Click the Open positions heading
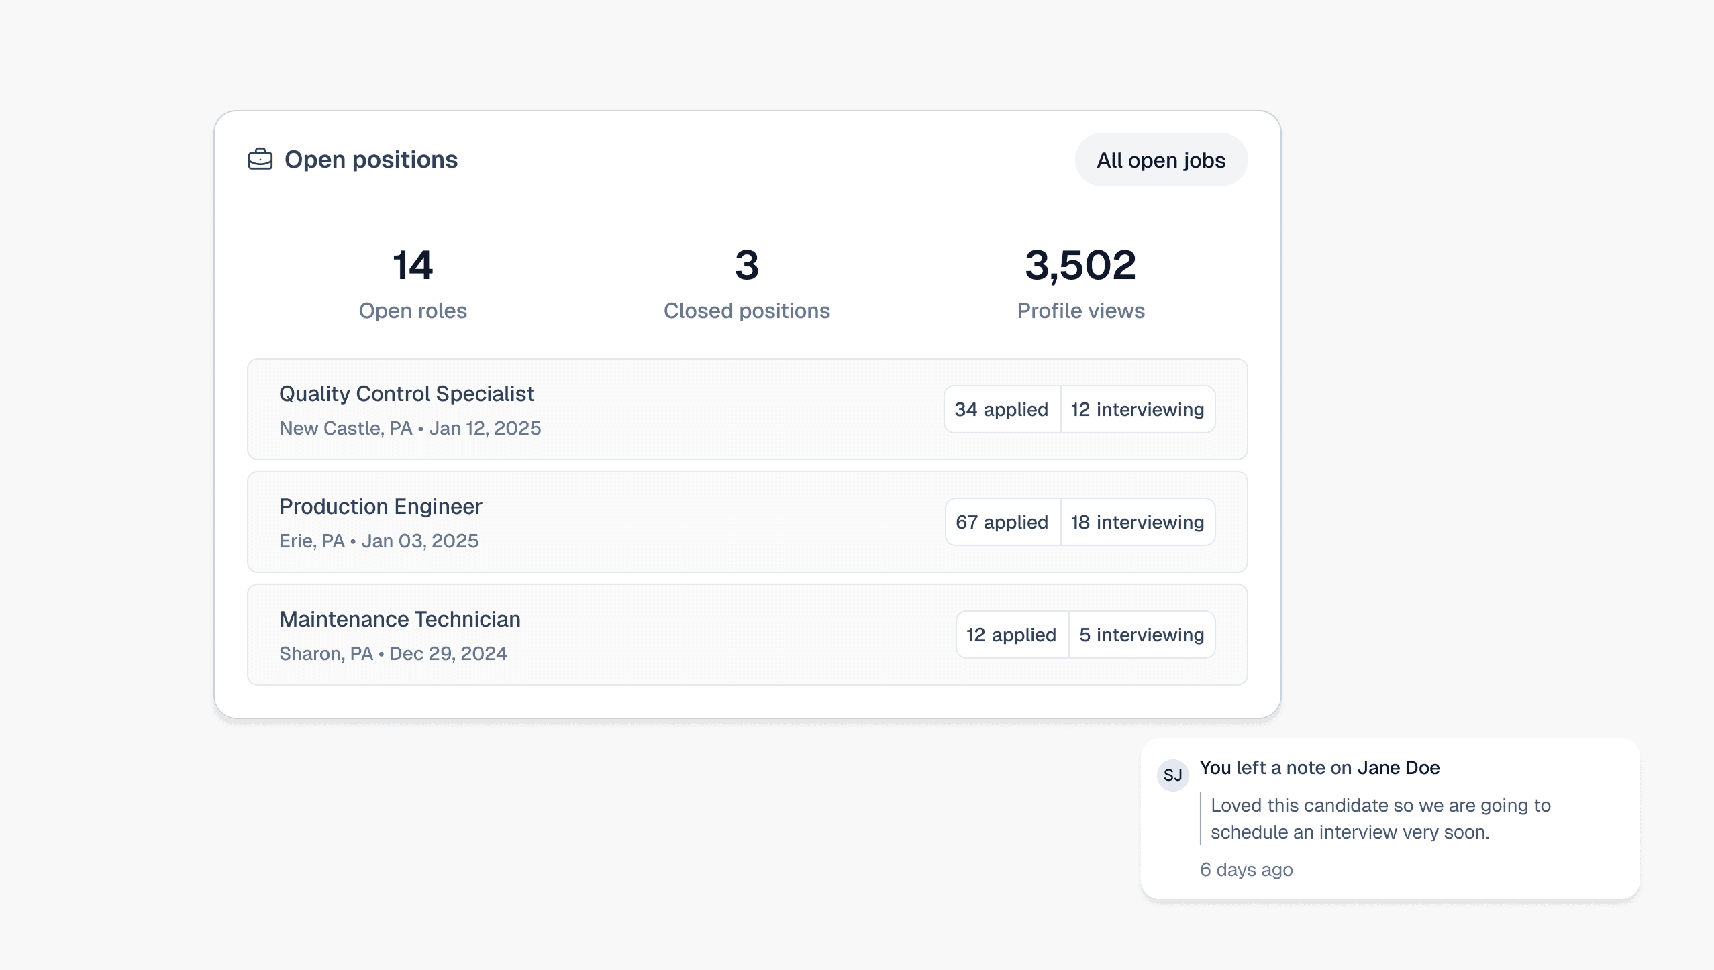The width and height of the screenshot is (1714, 970). pyautogui.click(x=370, y=160)
